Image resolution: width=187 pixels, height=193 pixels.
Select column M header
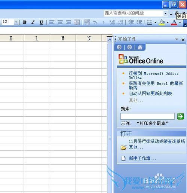63,38
